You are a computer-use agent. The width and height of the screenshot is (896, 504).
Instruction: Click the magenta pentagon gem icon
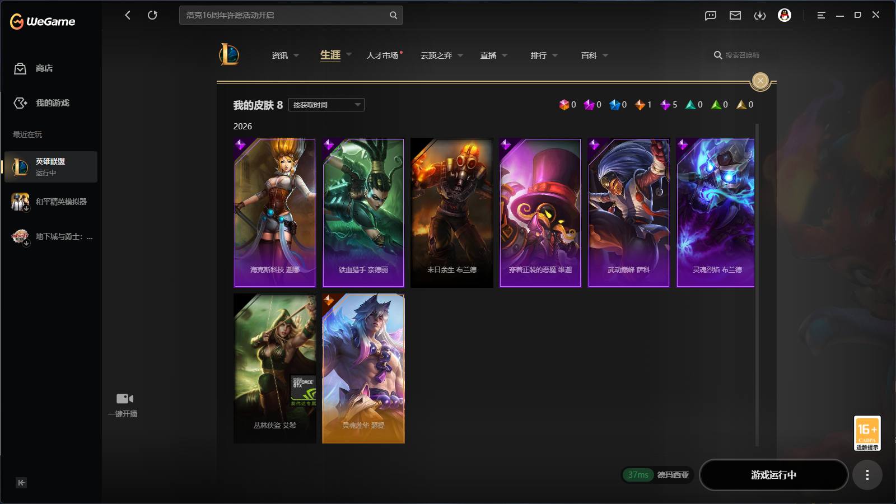(589, 105)
